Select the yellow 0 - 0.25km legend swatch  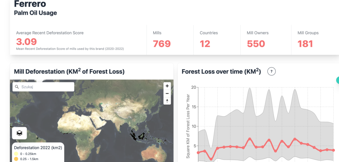coord(16,154)
